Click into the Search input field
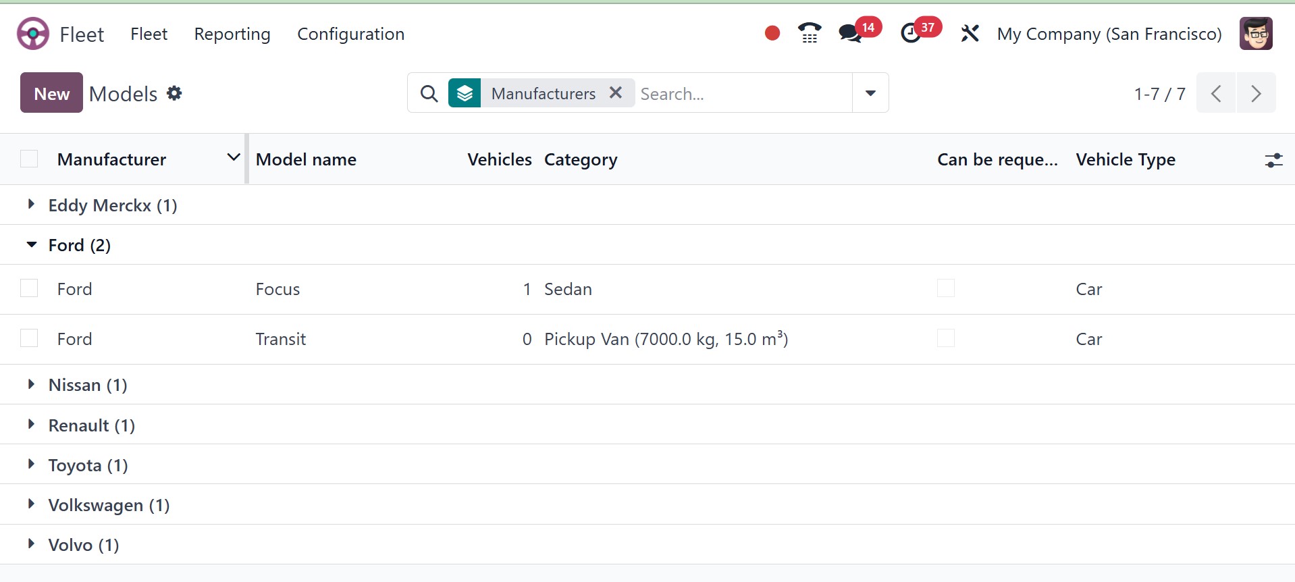Image resolution: width=1295 pixels, height=582 pixels. (x=743, y=93)
